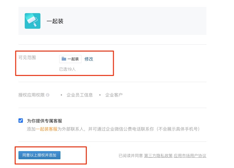This screenshot has height=168, width=234.
Task: Click the folder icon in the 一起装 tag
Action: click(x=64, y=59)
